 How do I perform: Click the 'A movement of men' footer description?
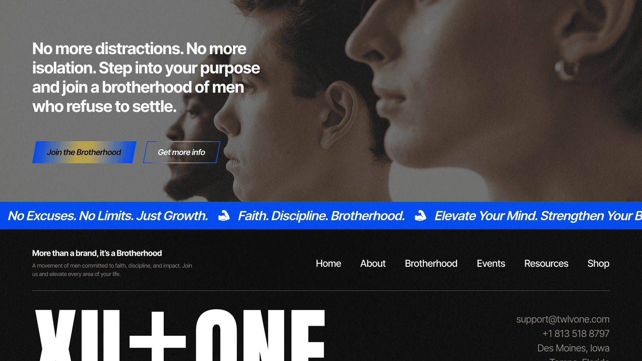click(112, 270)
